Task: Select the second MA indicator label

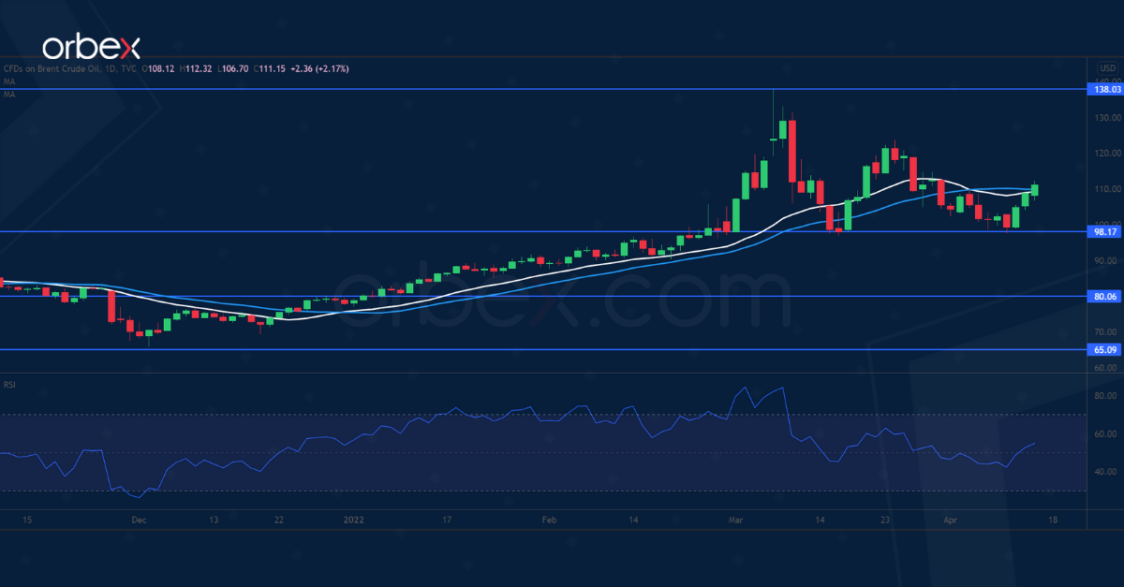Action: click(x=8, y=95)
